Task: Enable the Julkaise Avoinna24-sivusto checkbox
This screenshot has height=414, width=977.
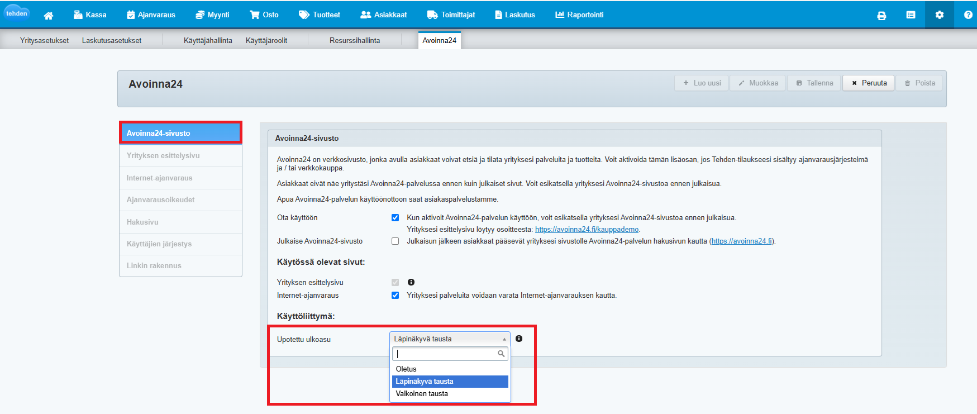Action: (395, 241)
